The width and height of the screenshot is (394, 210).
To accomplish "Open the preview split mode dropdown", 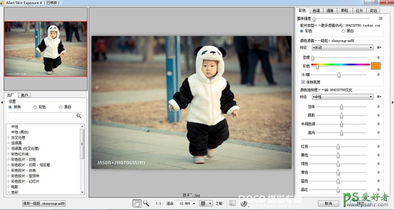I will click(206, 204).
